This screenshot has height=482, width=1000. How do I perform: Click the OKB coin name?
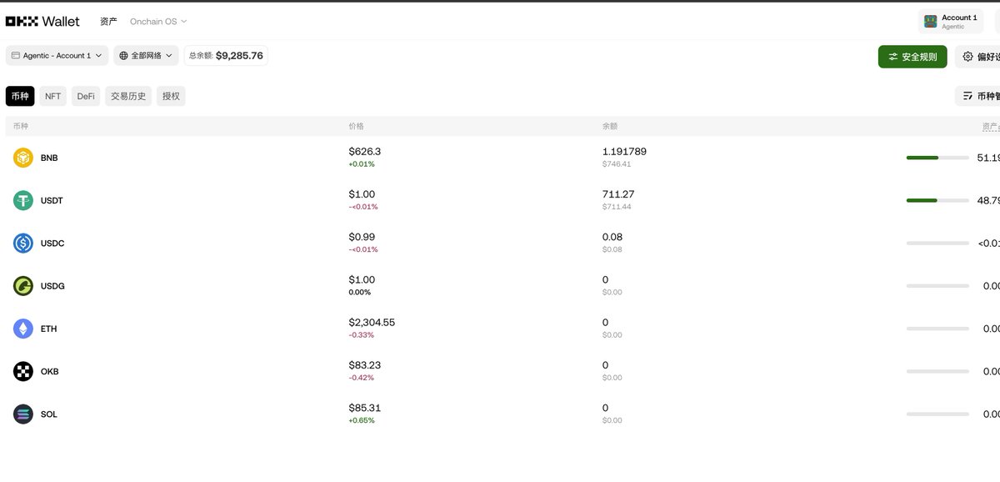tap(49, 371)
